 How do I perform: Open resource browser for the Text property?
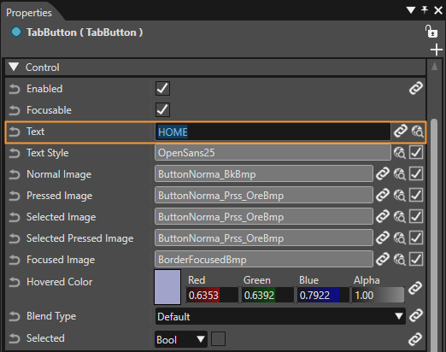click(418, 132)
